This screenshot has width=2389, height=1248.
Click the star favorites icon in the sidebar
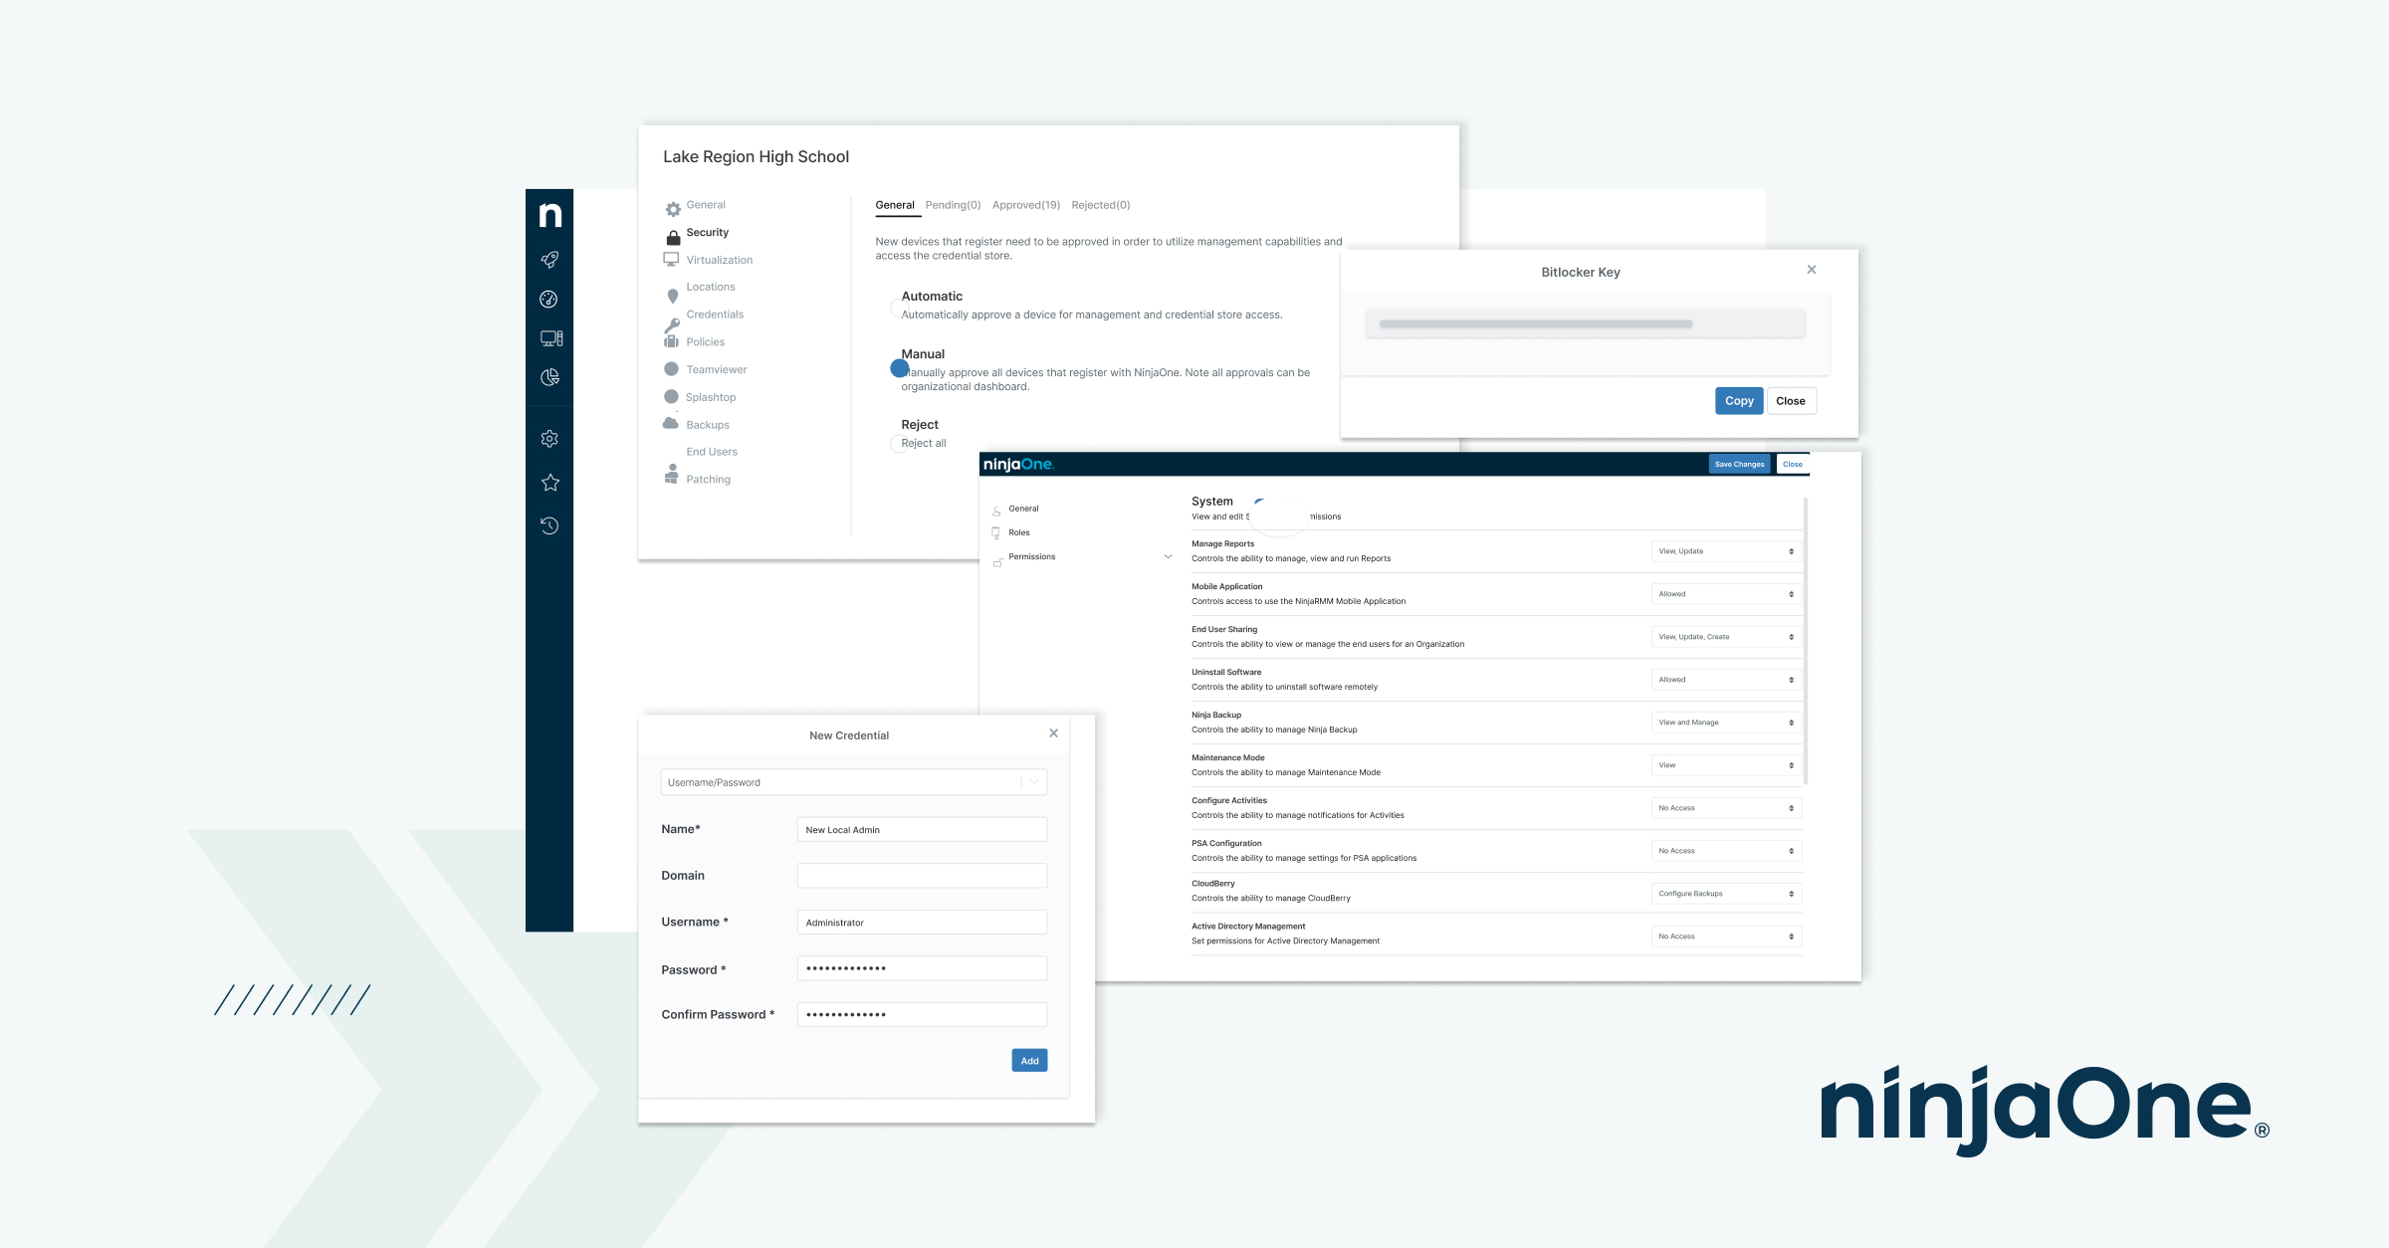point(550,483)
